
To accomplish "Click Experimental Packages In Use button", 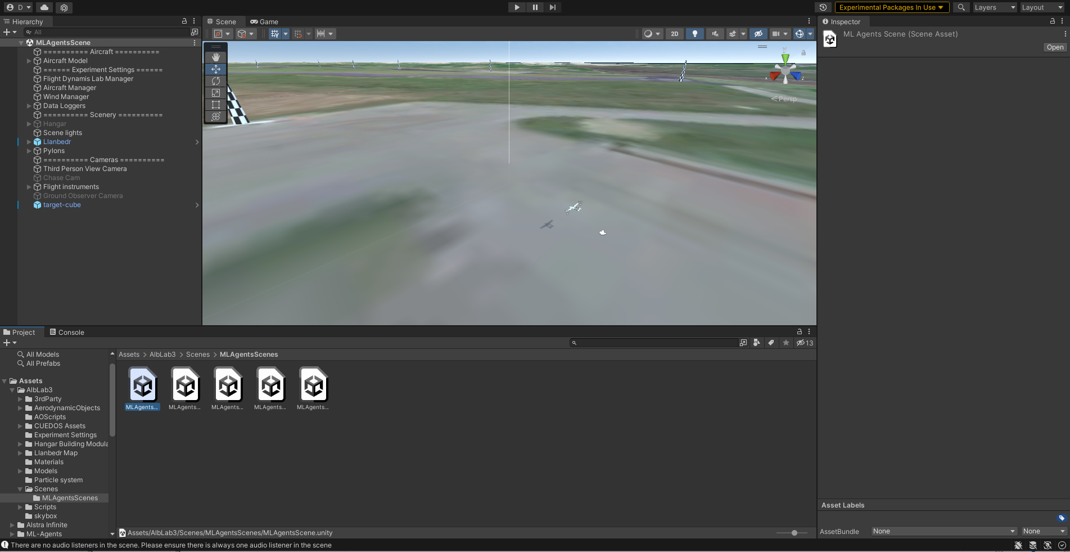I will point(892,7).
